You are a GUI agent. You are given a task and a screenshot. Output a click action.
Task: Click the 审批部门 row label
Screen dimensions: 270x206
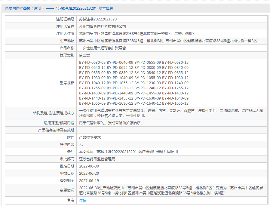pos(67,159)
